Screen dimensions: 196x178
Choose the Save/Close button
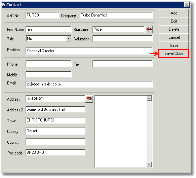pos(174,54)
